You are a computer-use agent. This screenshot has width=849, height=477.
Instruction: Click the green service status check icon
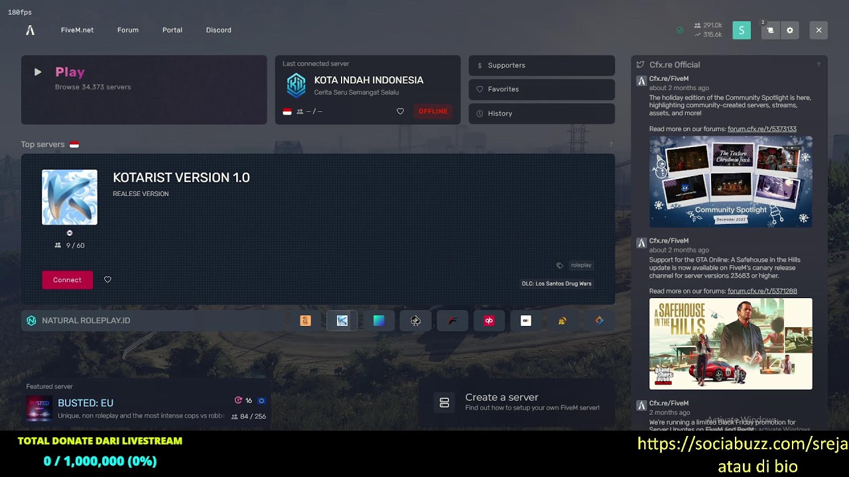coord(680,30)
